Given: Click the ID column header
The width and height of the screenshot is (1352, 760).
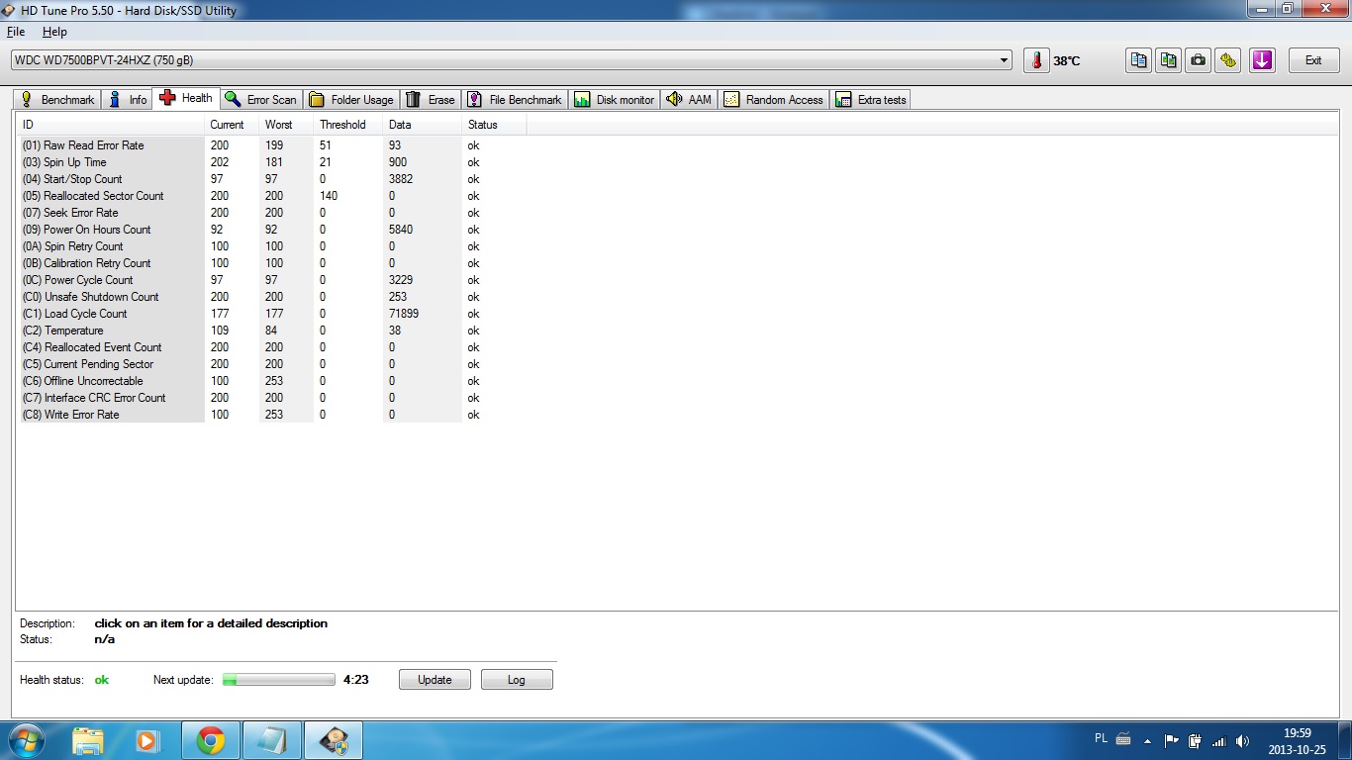Looking at the screenshot, I should coord(110,125).
